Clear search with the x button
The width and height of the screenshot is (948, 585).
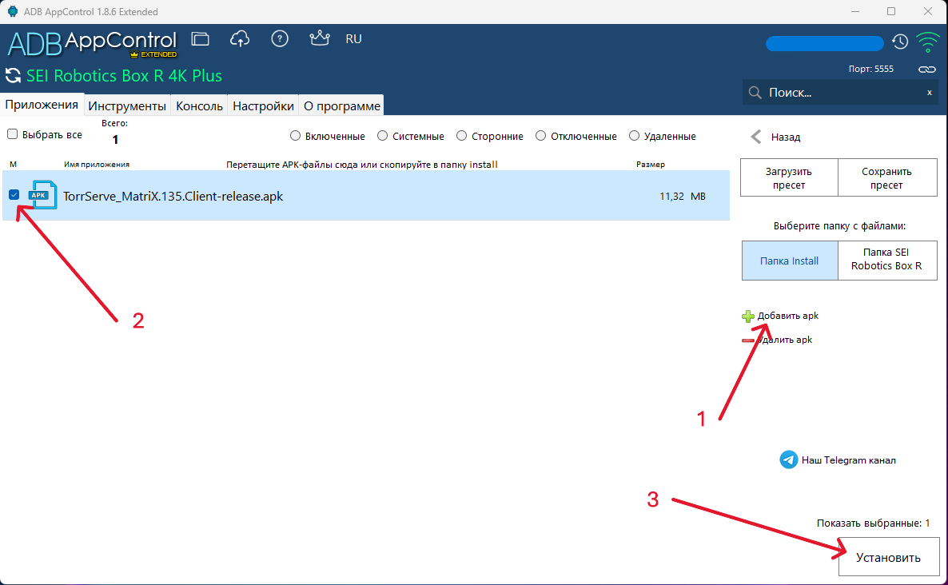pos(930,93)
